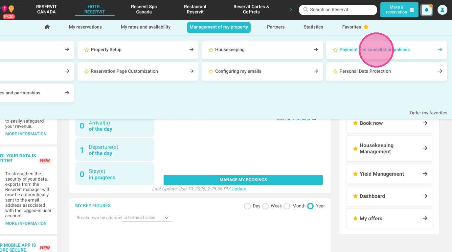452x252 pixels.
Task: Click the arrow on Configuring my emails card
Action: click(316, 71)
